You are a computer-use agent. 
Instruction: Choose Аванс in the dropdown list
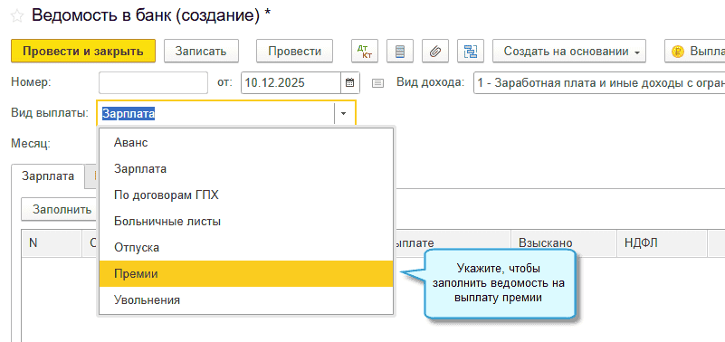pos(246,143)
